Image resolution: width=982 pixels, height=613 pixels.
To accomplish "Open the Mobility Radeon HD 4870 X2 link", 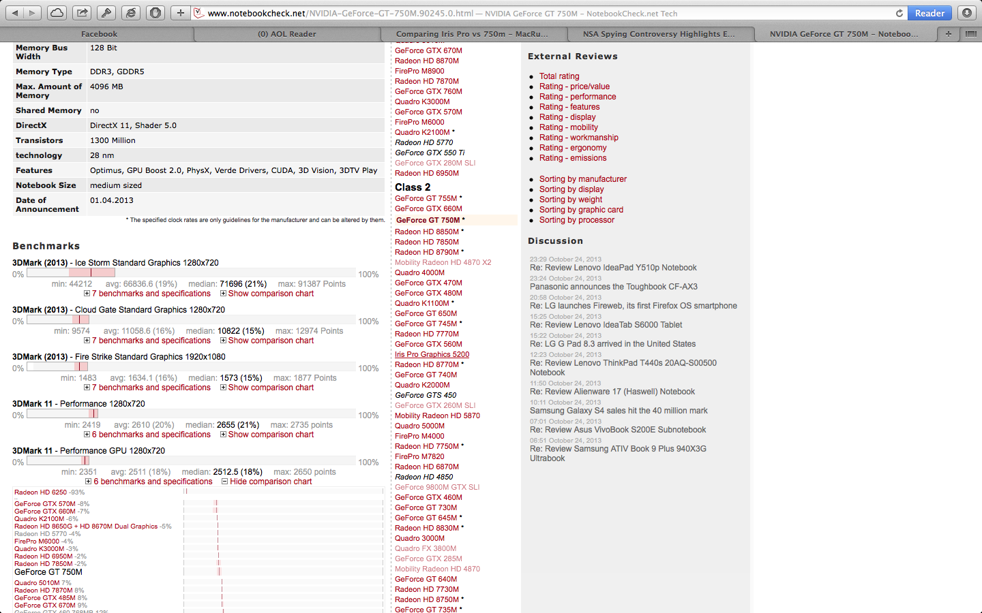I will pyautogui.click(x=443, y=262).
